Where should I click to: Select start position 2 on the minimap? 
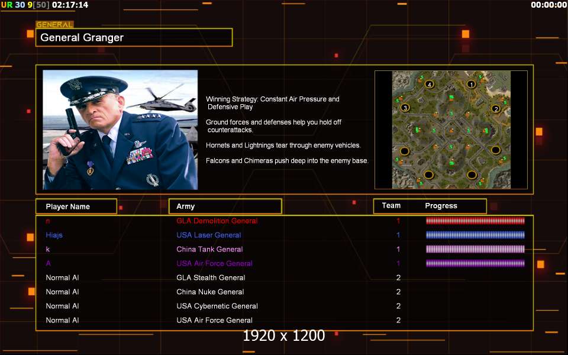click(496, 109)
